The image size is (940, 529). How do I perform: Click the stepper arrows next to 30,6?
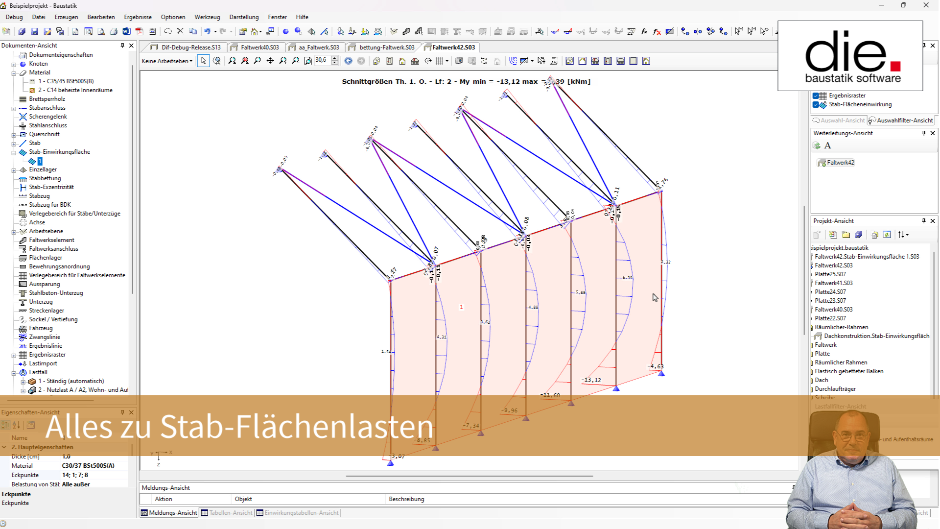[x=335, y=60]
